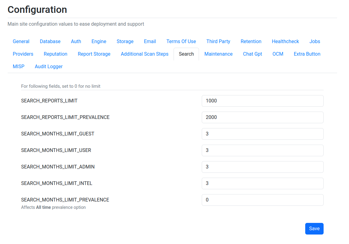Open the Auth tab

click(x=76, y=42)
